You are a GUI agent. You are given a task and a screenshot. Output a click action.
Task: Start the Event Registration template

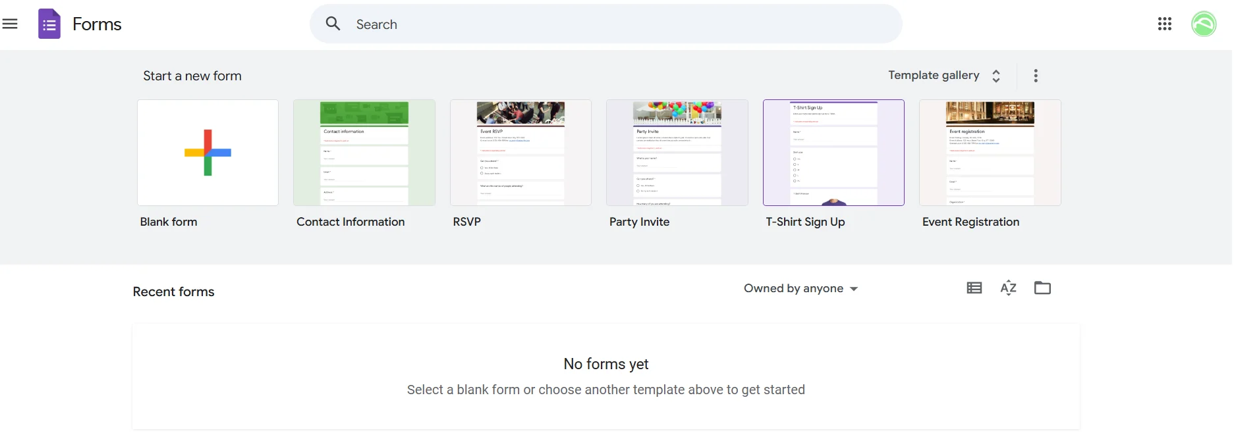990,153
